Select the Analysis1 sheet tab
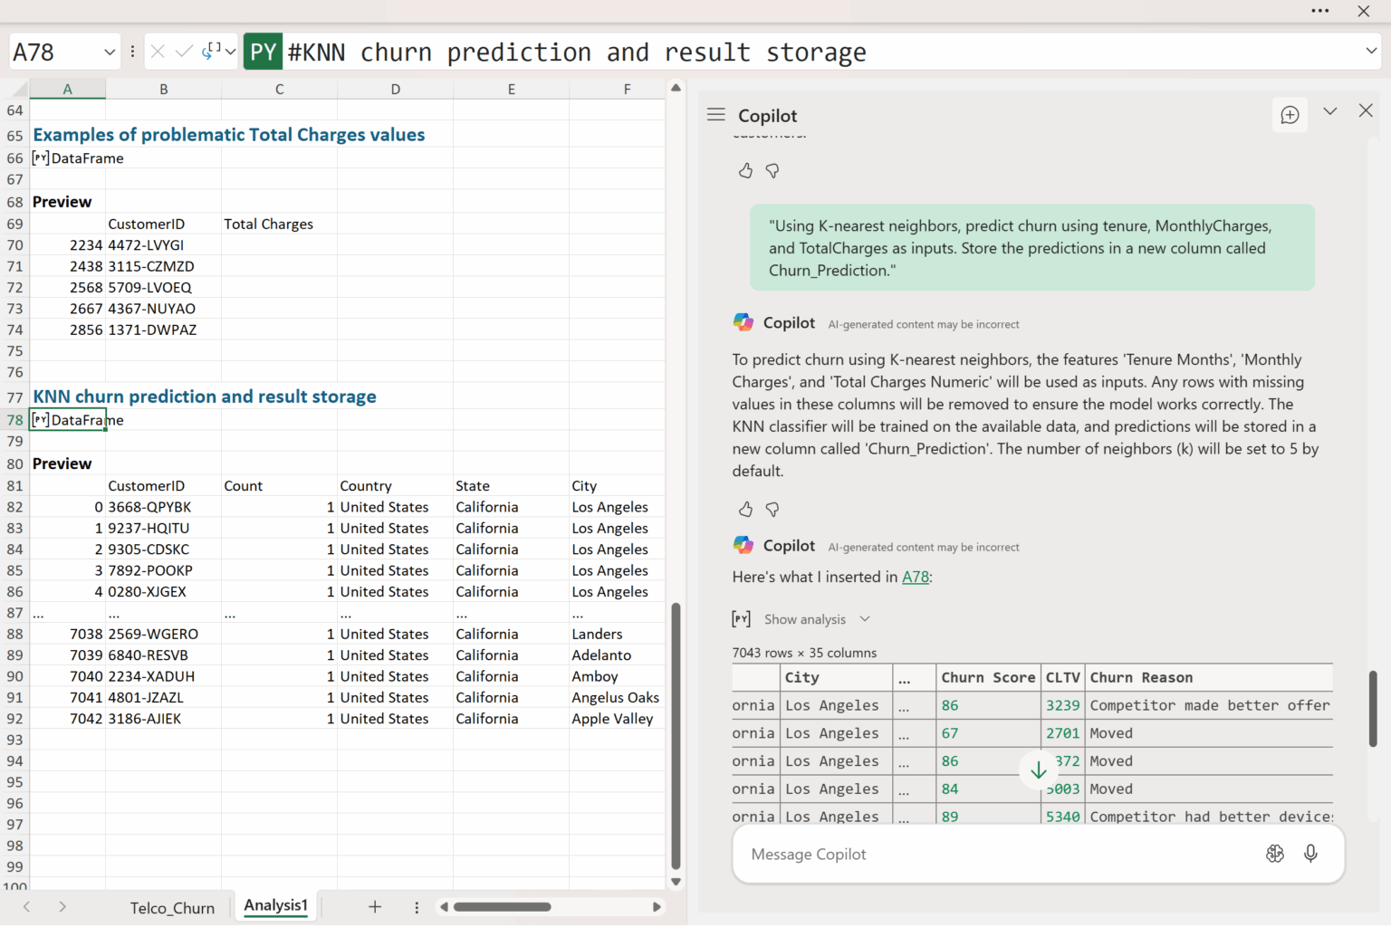This screenshot has width=1391, height=927. coord(275,905)
